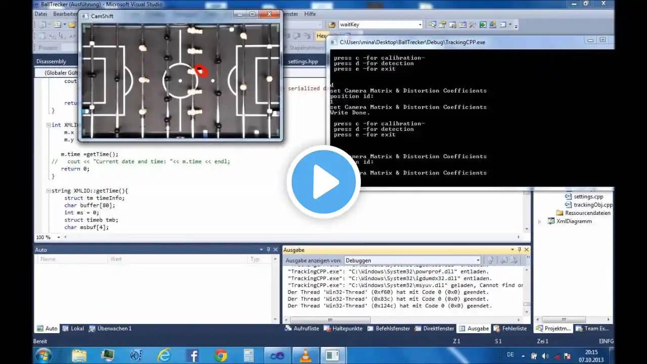The width and height of the screenshot is (647, 364).
Task: Select the Ressourcendateien folder
Action: click(583, 213)
